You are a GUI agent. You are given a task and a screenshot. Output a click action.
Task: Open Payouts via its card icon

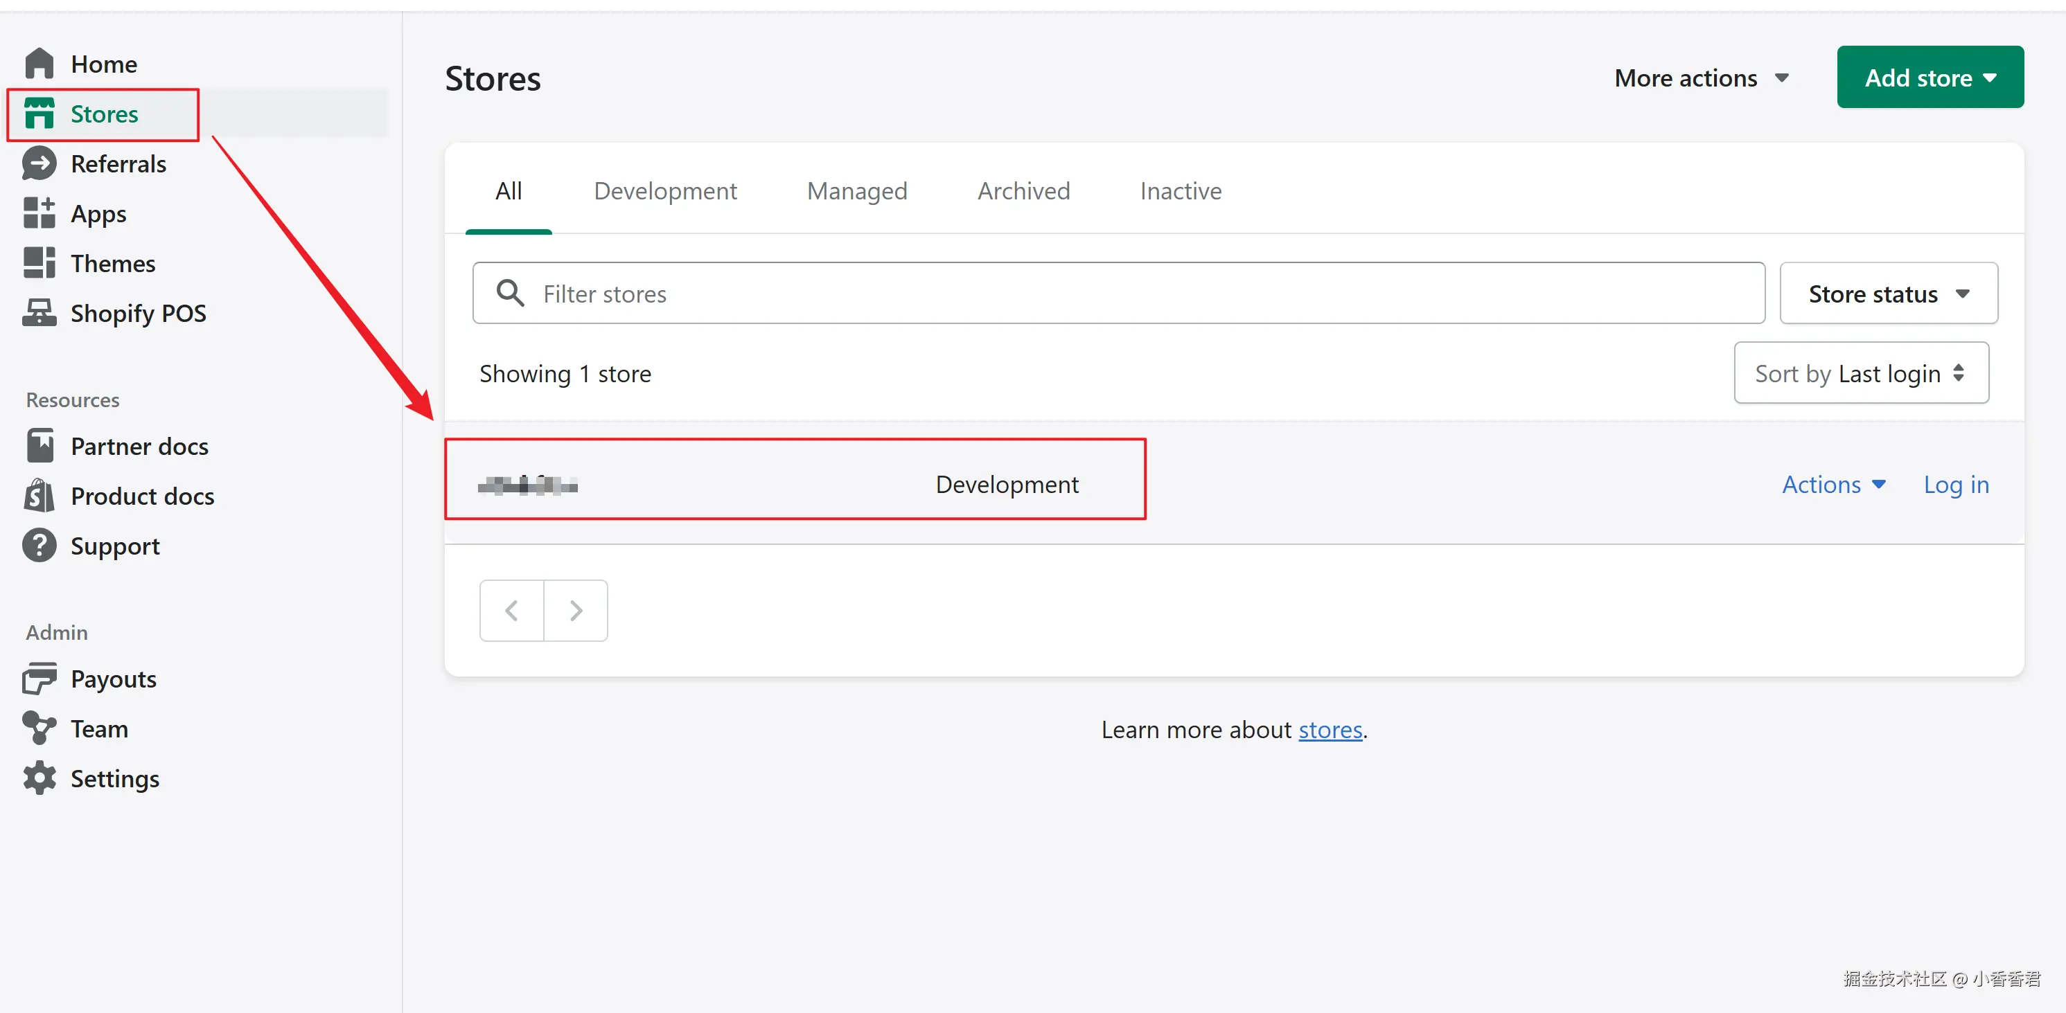click(x=39, y=678)
